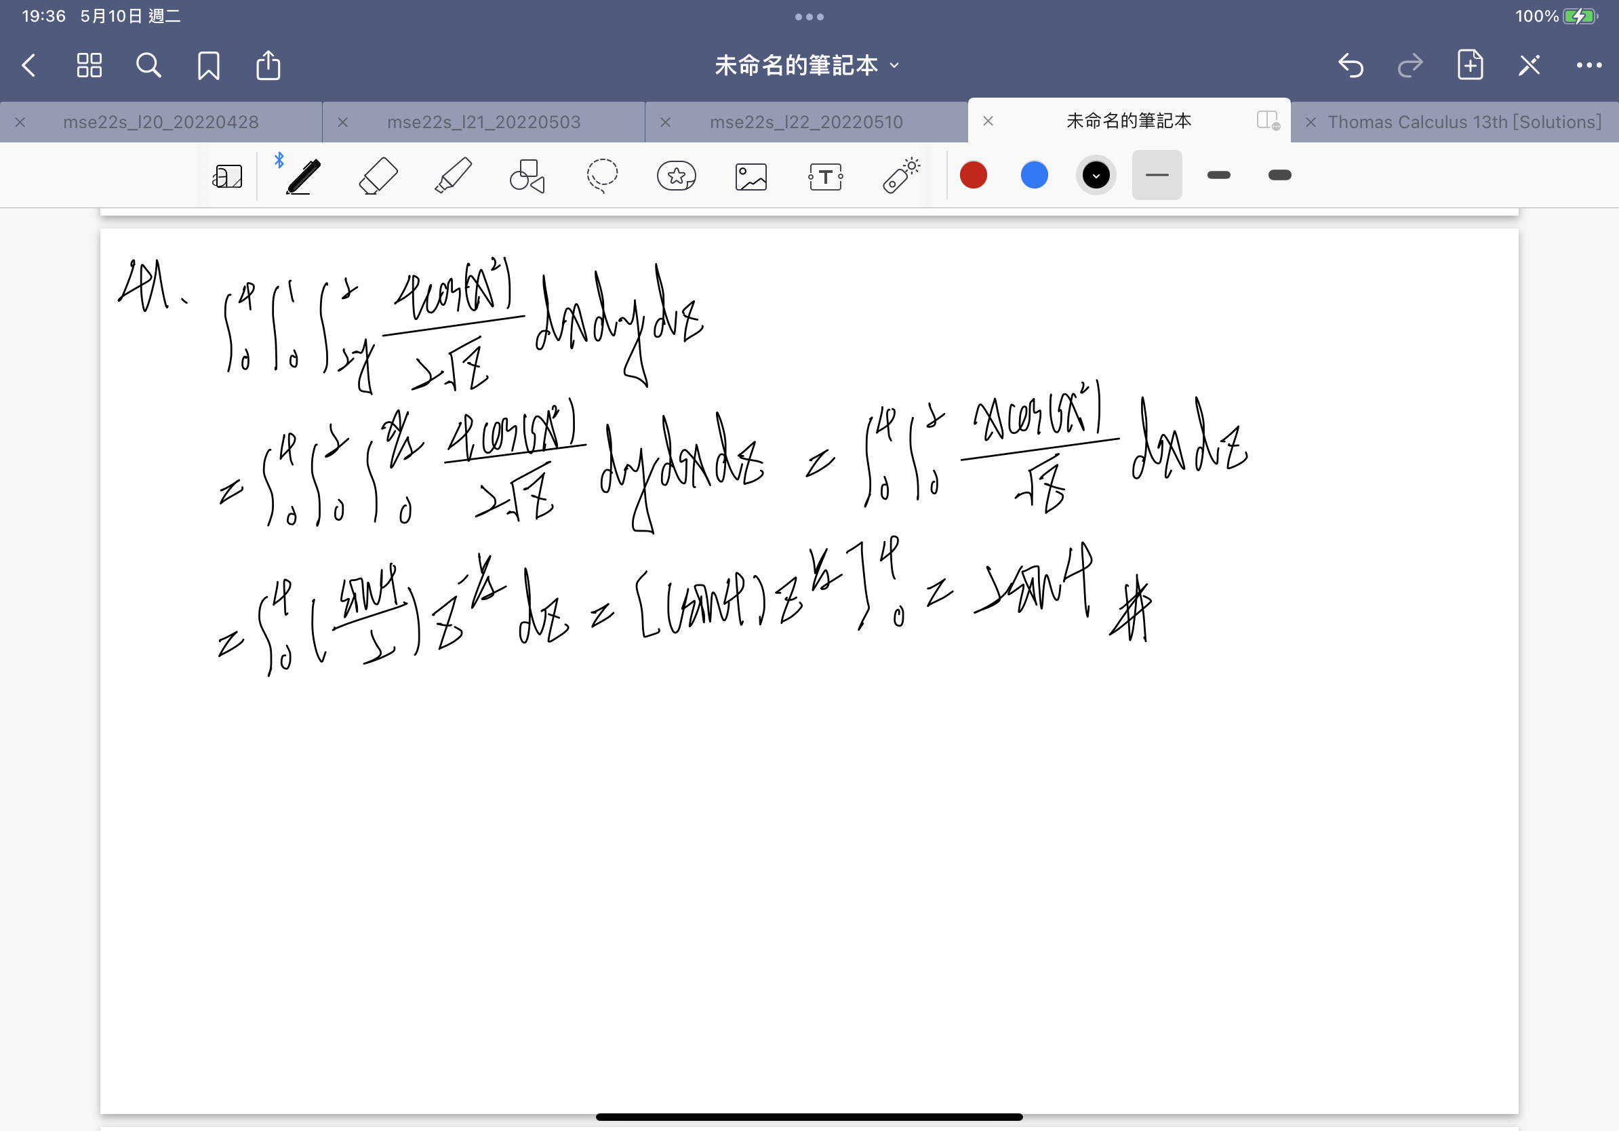Open the more options ellipsis menu
Image resolution: width=1619 pixels, height=1131 pixels.
pyautogui.click(x=1588, y=66)
